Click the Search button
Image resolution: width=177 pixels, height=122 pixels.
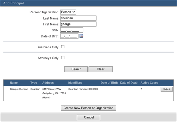click(x=76, y=69)
